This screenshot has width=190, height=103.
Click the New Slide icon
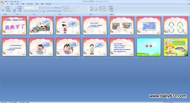[x=14, y=8]
